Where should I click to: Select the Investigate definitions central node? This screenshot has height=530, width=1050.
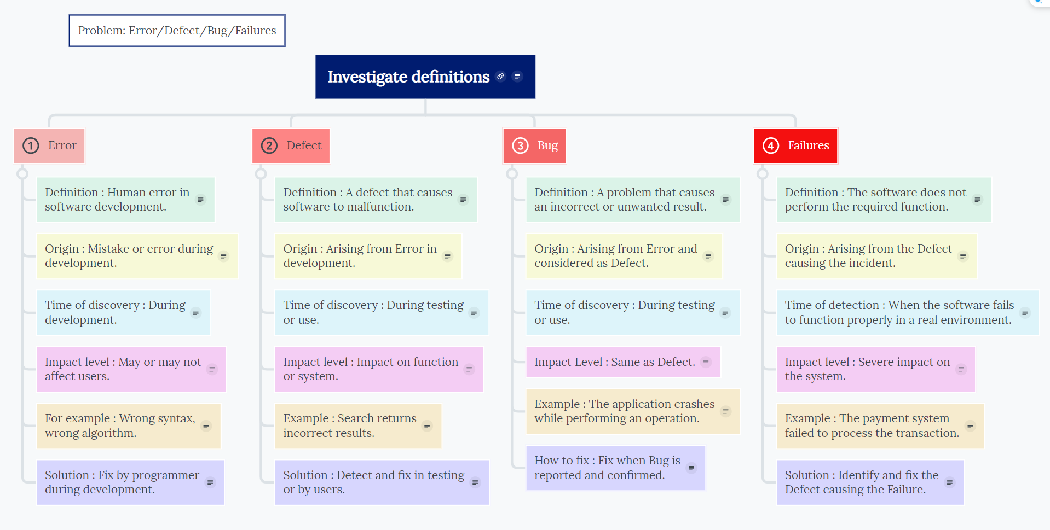point(408,77)
